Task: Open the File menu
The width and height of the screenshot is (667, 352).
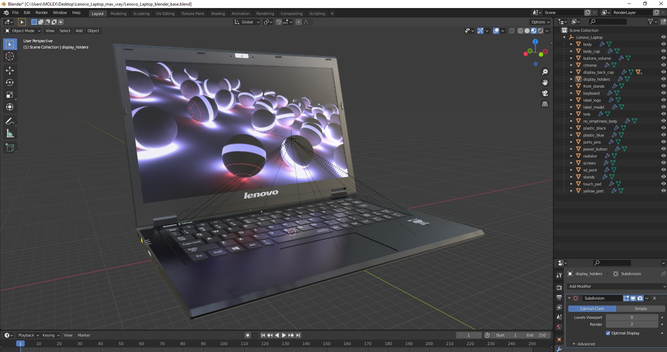Action: click(x=15, y=13)
